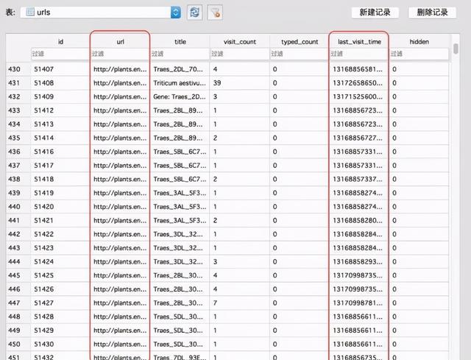Select url cell in row 433

click(120, 110)
